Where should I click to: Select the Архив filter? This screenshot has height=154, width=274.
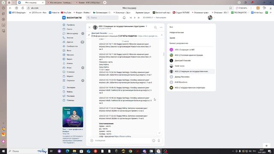(x=191, y=38)
